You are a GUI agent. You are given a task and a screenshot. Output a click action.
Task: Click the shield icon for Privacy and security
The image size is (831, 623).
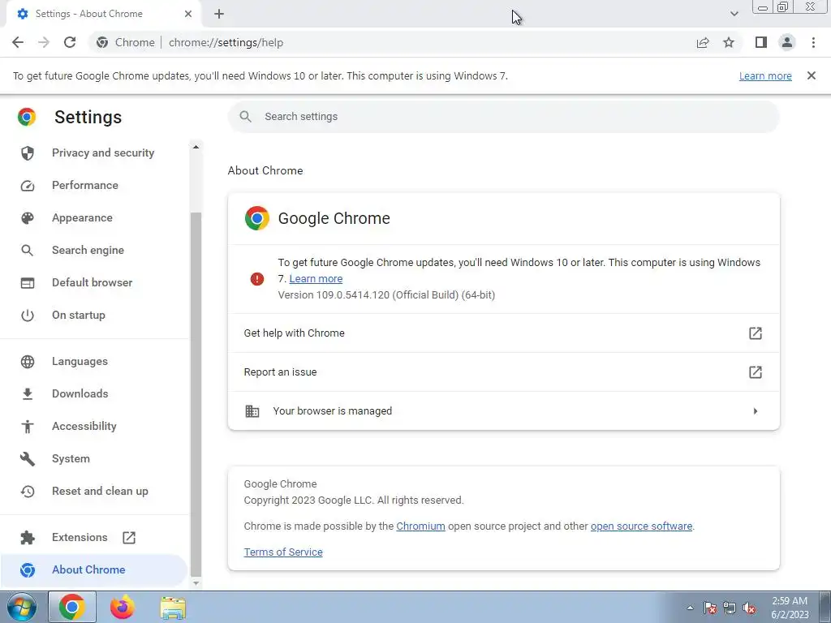tap(27, 153)
